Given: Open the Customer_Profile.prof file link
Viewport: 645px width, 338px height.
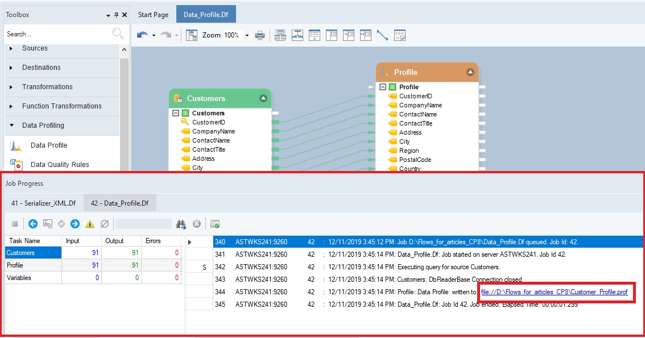Looking at the screenshot, I should [x=554, y=292].
